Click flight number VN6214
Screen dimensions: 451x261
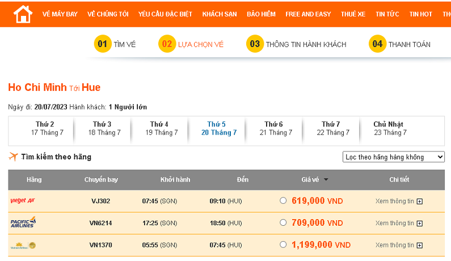pos(100,223)
